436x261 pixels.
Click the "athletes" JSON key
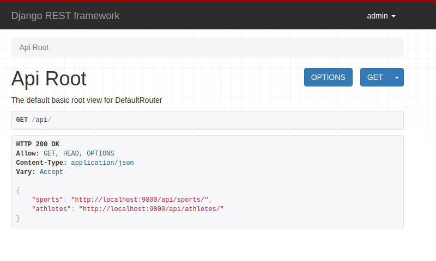coord(51,209)
